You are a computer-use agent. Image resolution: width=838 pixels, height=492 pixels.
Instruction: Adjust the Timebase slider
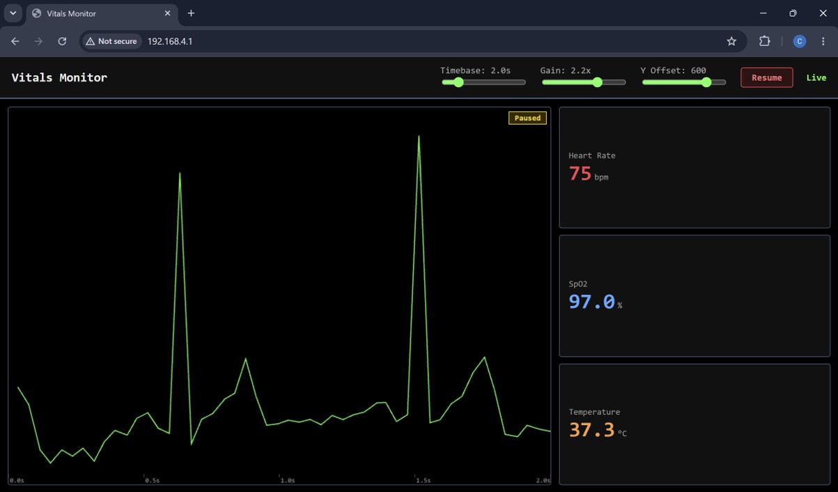click(483, 82)
